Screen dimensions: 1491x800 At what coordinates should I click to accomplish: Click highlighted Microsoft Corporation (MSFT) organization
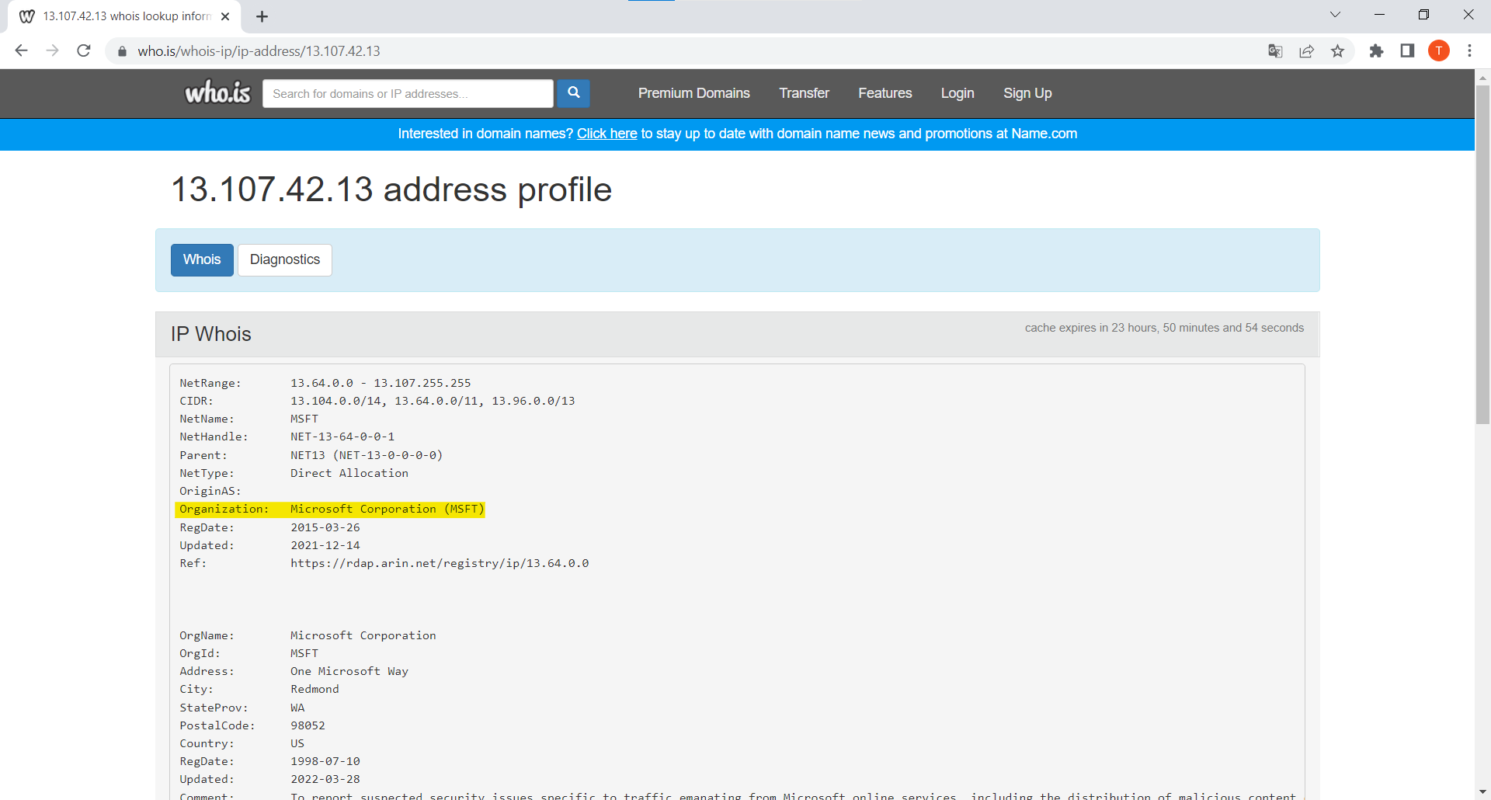coord(387,509)
